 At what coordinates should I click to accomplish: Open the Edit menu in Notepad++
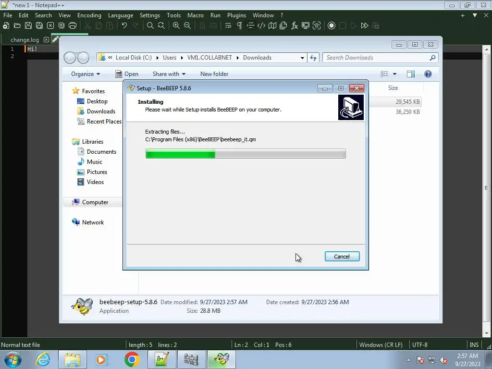coord(23,15)
